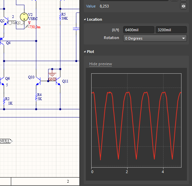
Task: Select transistor Q10
Action: (38, 81)
